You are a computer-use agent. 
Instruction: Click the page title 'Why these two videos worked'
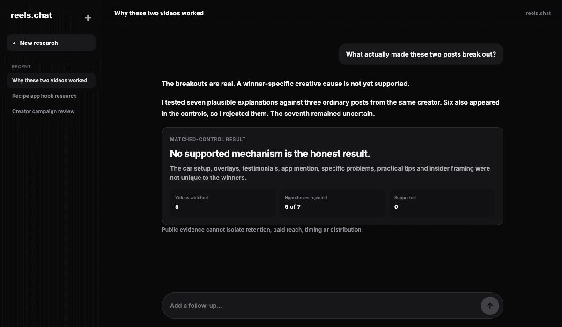coord(159,13)
